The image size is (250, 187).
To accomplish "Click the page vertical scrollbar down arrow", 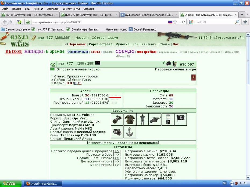I will [248, 177].
